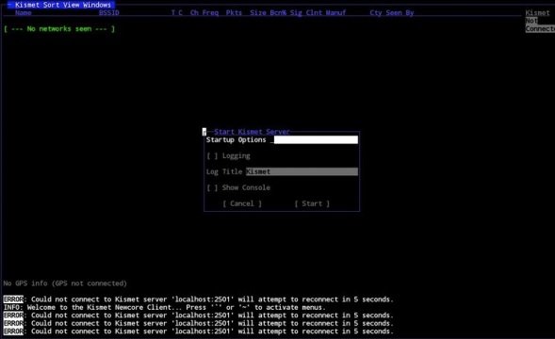The width and height of the screenshot is (555, 339).
Task: Click the Startup Options input field
Action: click(316, 139)
